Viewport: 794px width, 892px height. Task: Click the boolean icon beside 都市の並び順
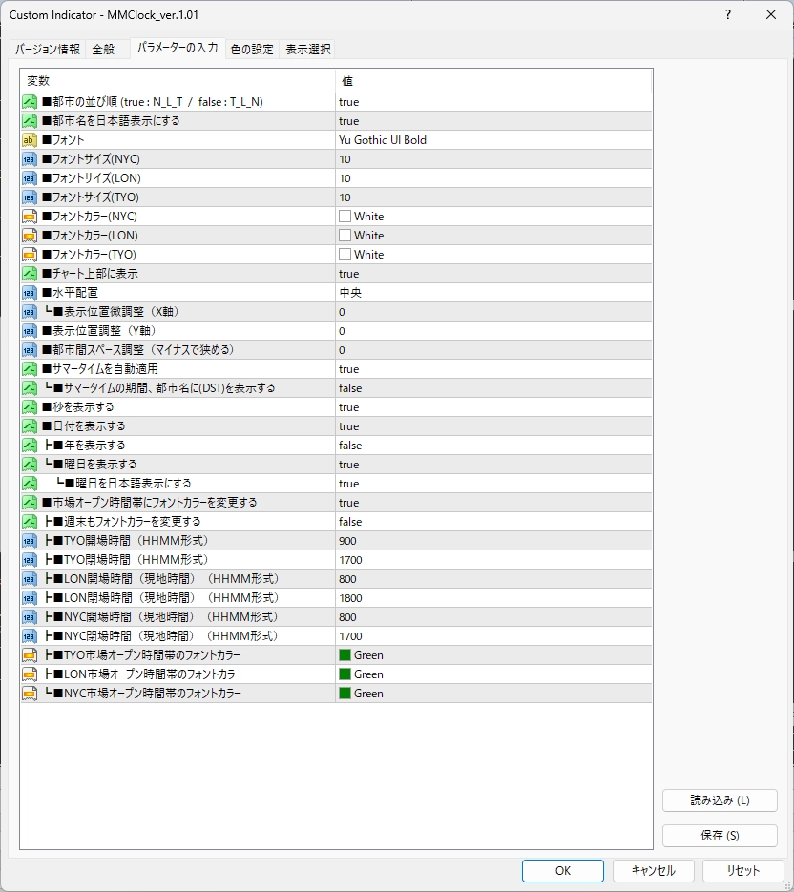click(30, 102)
